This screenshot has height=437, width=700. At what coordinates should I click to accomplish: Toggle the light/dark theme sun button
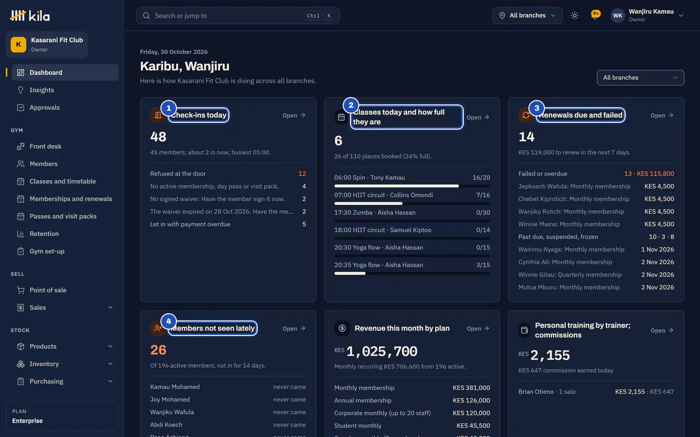[x=575, y=16]
